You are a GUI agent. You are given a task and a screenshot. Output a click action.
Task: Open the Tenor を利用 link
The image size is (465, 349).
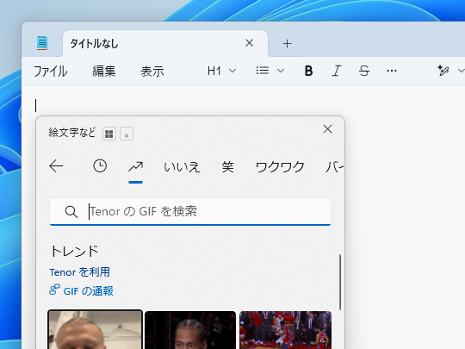(79, 272)
